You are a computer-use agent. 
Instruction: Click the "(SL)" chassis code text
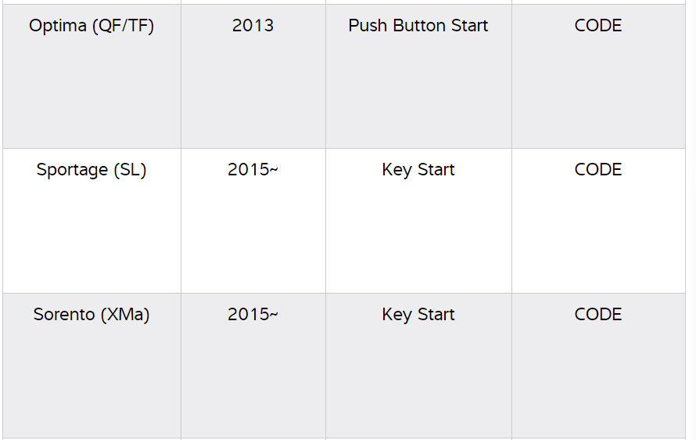pyautogui.click(x=130, y=170)
